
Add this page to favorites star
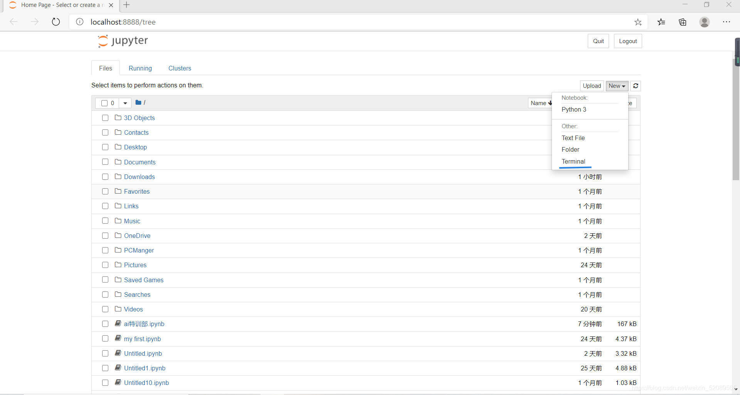638,22
